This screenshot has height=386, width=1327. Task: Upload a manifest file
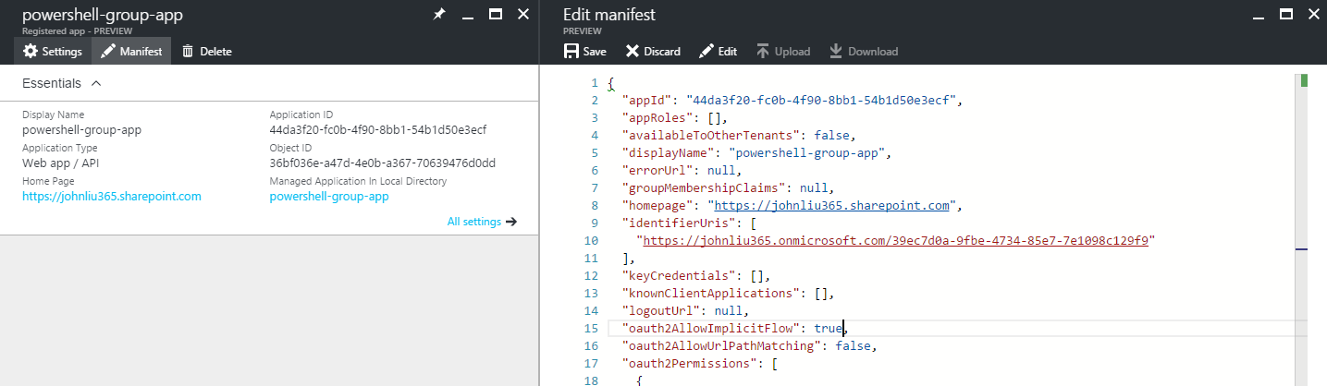[x=783, y=52]
